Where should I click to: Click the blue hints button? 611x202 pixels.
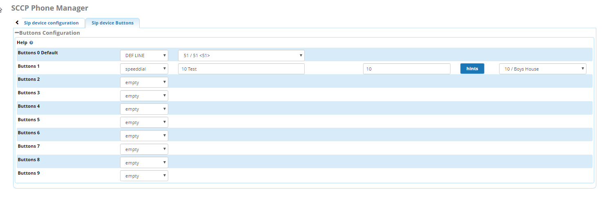[x=472, y=69]
